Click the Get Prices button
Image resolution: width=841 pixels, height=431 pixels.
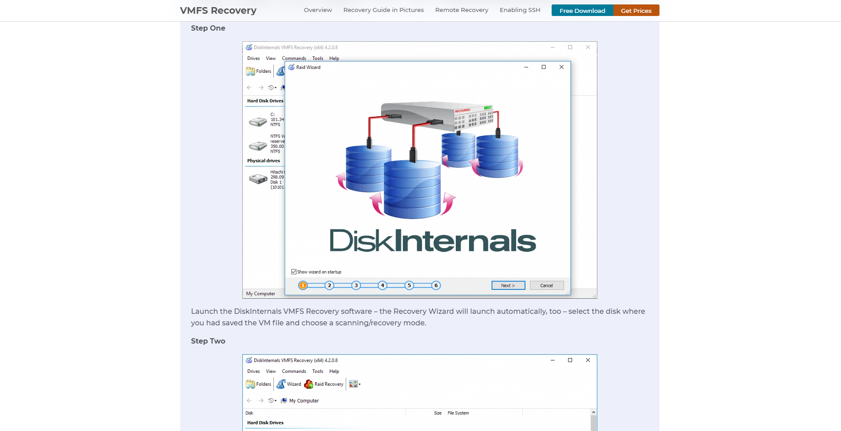(x=636, y=10)
